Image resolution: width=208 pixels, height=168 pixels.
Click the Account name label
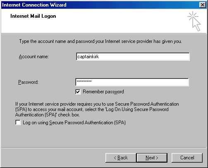(34, 57)
